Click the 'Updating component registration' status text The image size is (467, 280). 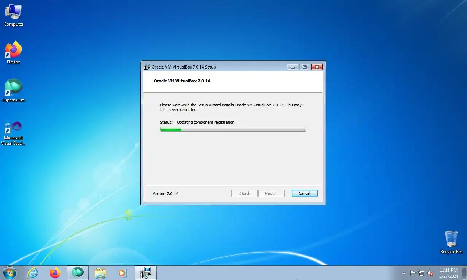click(206, 122)
